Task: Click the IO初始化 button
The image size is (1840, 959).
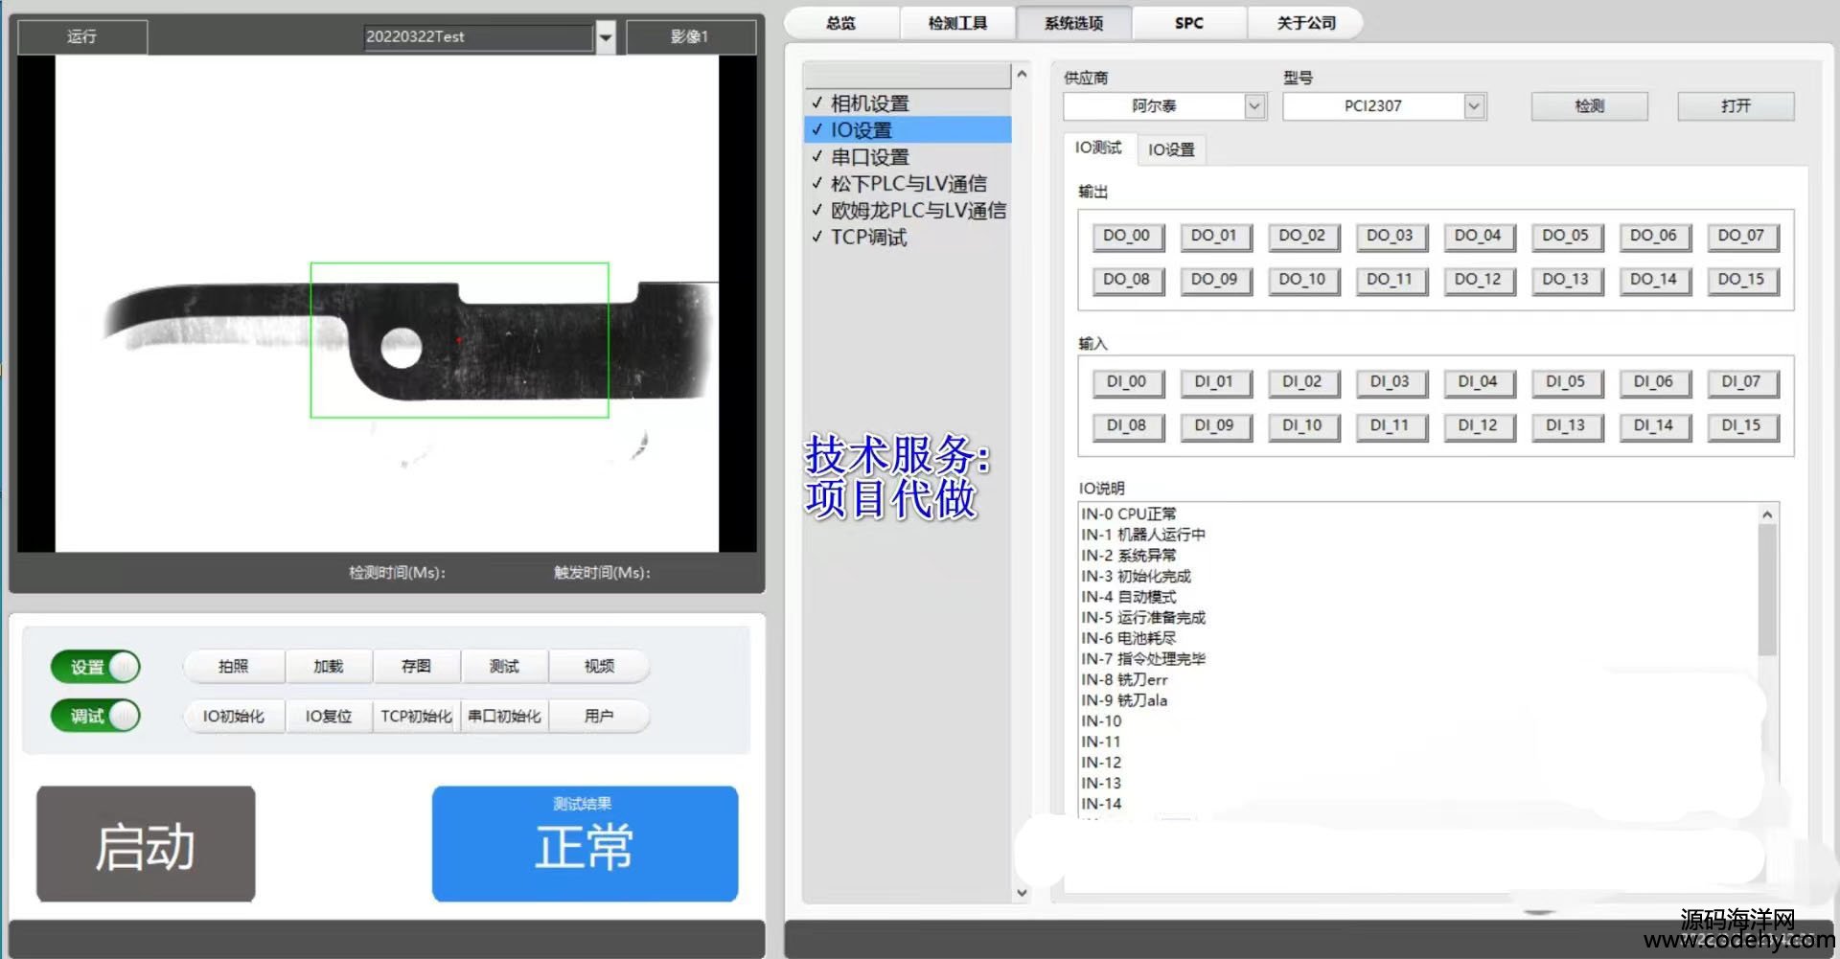Action: [234, 717]
